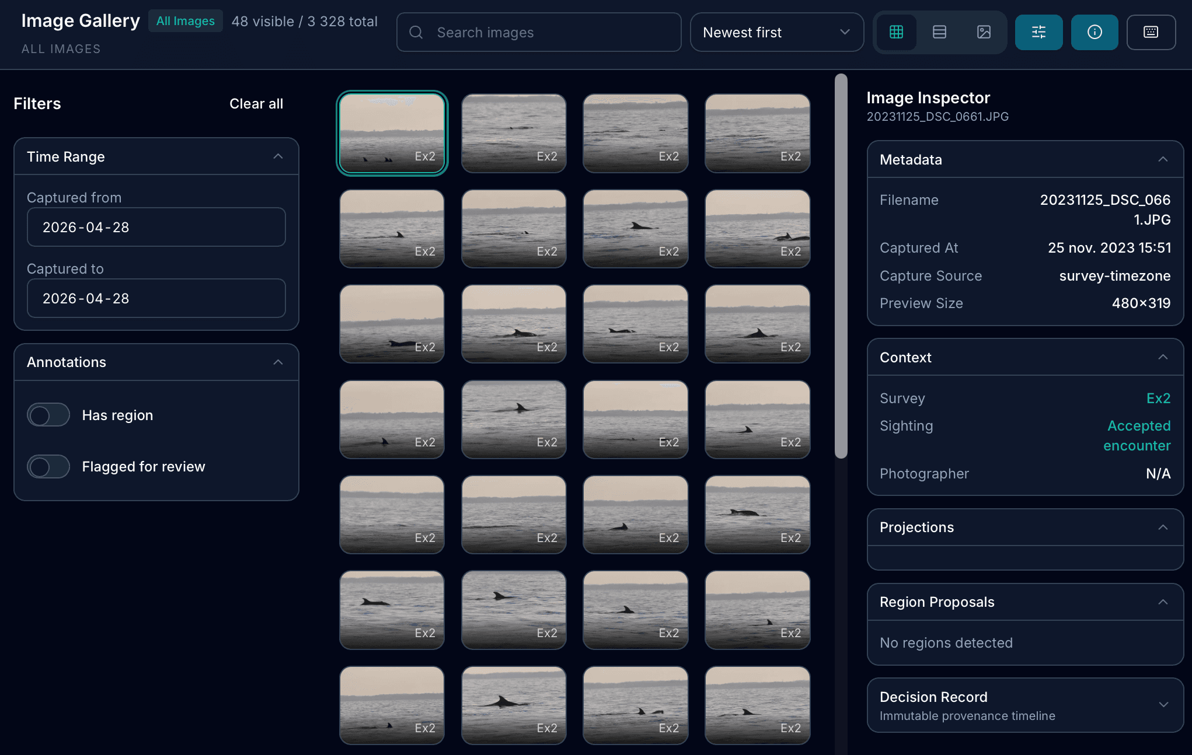Select first thumbnail in third row

(392, 324)
